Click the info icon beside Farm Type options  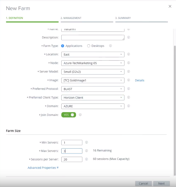click(110, 46)
